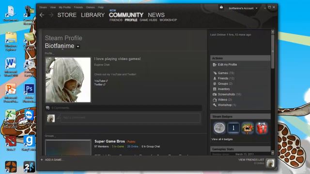Open Microsoft PowerPoint desktop shortcut

[x=11, y=93]
